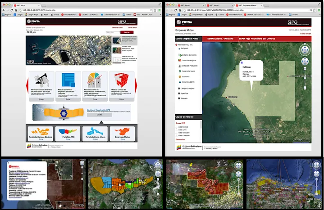Click the left browser address bar
This screenshot has width=324, height=210.
pyautogui.click(x=86, y=10)
